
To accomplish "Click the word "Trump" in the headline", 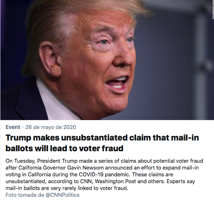I will (18, 138).
